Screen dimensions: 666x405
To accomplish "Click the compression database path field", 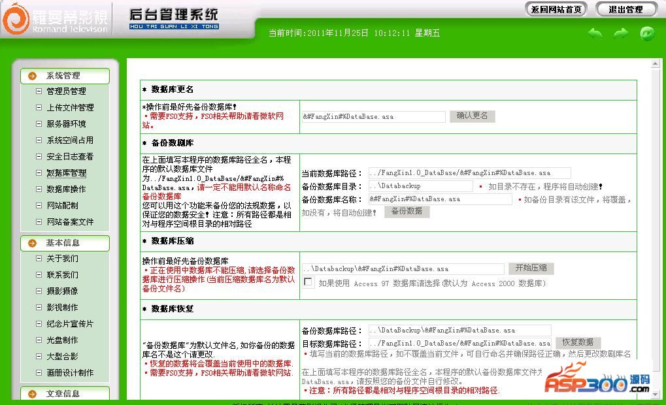I will click(403, 268).
